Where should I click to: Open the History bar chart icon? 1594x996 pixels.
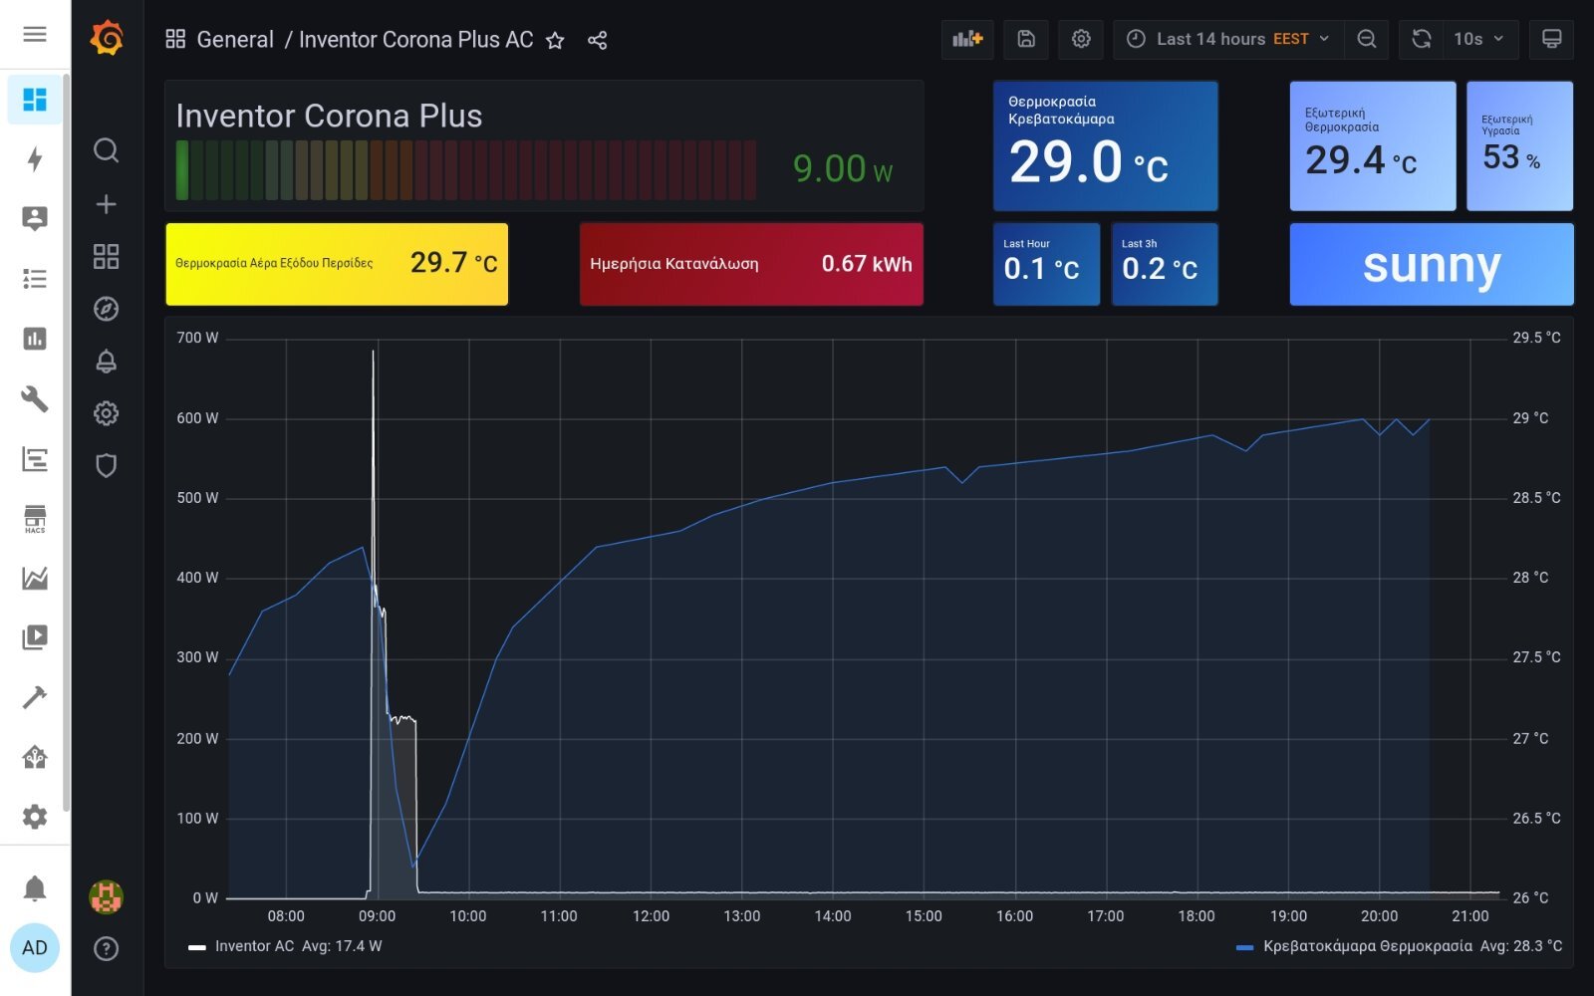(x=35, y=339)
